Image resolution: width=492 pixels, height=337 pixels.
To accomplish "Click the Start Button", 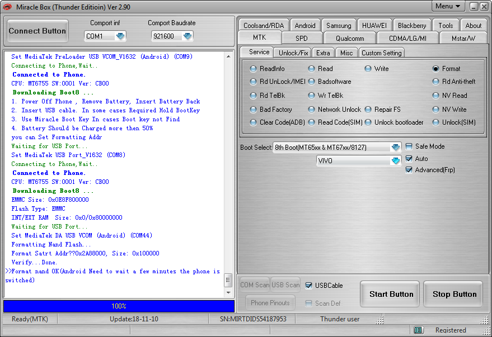I will click(391, 294).
